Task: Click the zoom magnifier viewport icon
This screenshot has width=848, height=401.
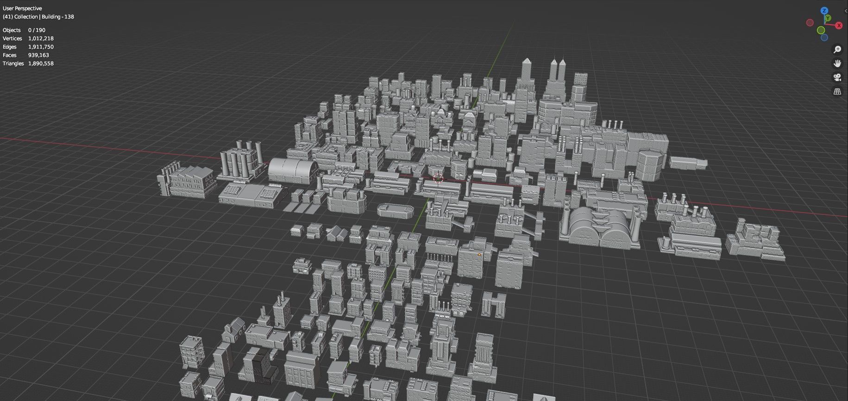Action: (837, 49)
